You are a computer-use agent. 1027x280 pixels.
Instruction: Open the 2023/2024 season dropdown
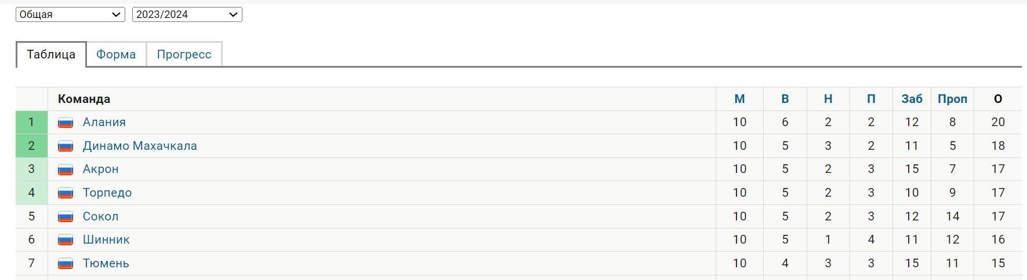(187, 14)
